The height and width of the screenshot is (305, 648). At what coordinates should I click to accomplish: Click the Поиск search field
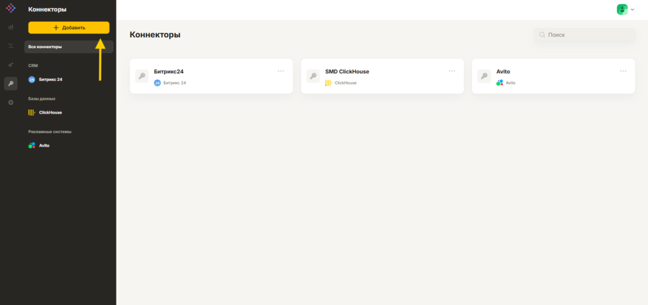point(584,35)
